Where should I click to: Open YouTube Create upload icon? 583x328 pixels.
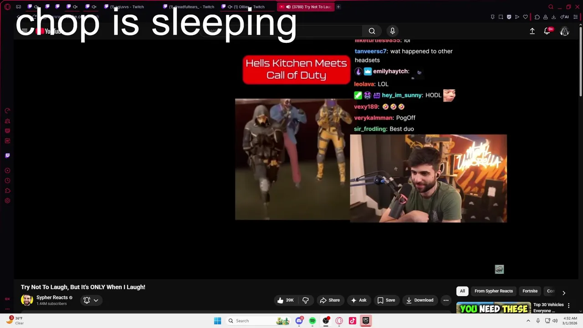(532, 31)
